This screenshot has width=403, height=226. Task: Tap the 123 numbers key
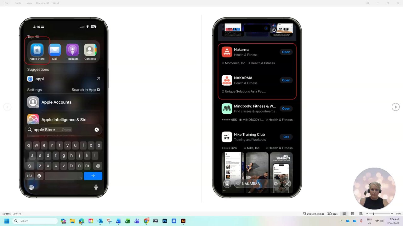(30, 176)
